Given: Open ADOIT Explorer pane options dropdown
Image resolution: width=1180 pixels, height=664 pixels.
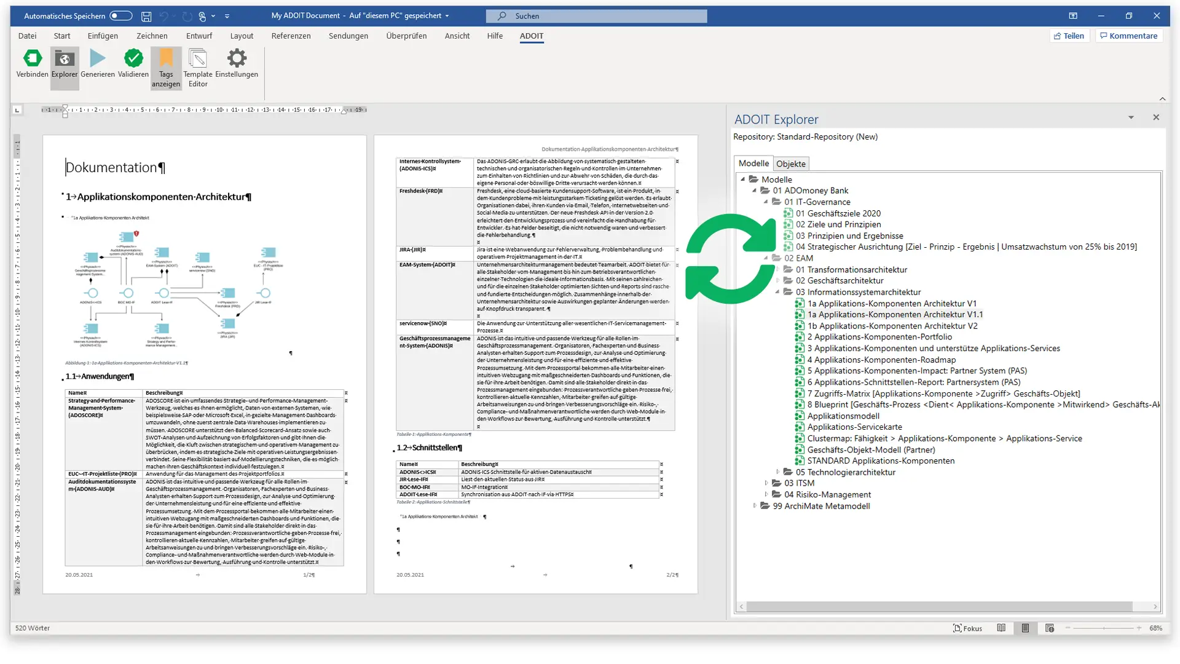Looking at the screenshot, I should [1131, 117].
